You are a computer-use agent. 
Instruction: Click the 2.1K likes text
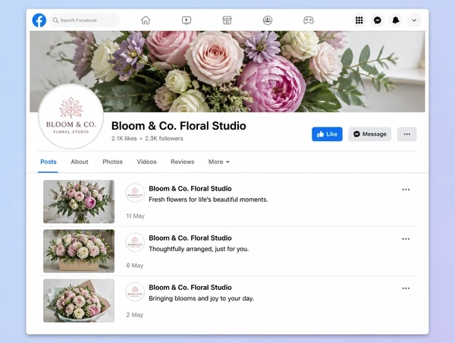[x=124, y=139]
